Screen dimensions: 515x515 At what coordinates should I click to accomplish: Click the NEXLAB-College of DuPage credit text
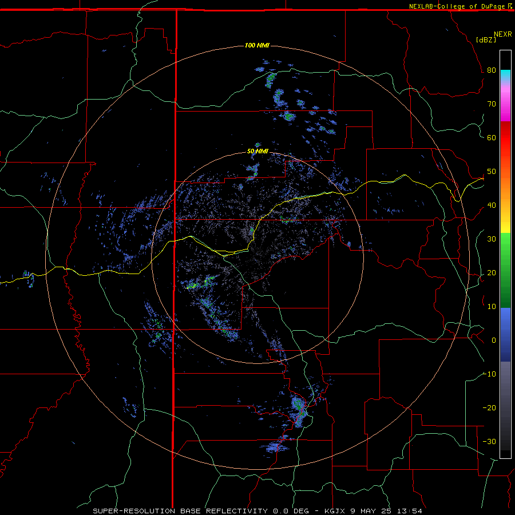tap(460, 6)
